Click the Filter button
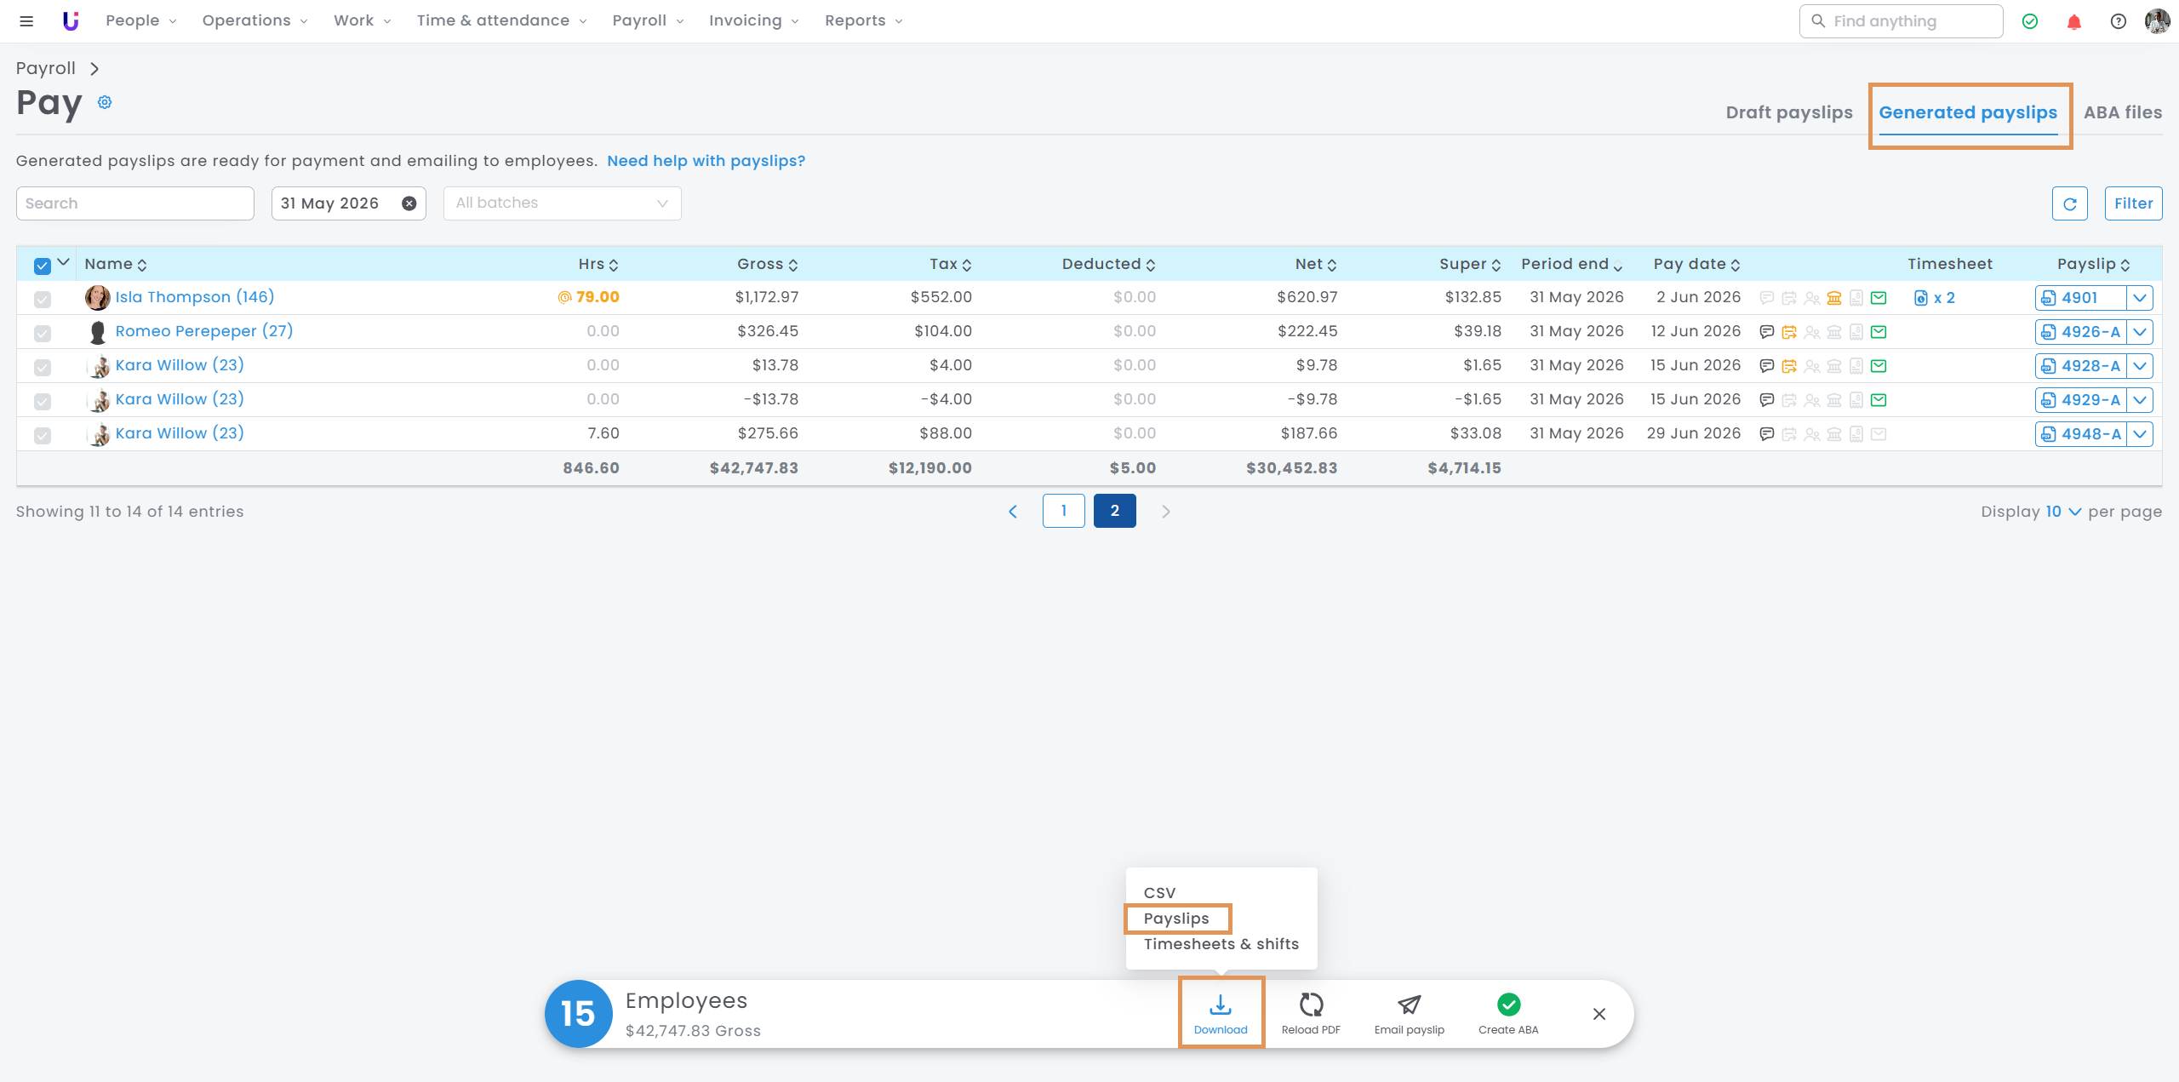This screenshot has width=2179, height=1082. click(2133, 203)
